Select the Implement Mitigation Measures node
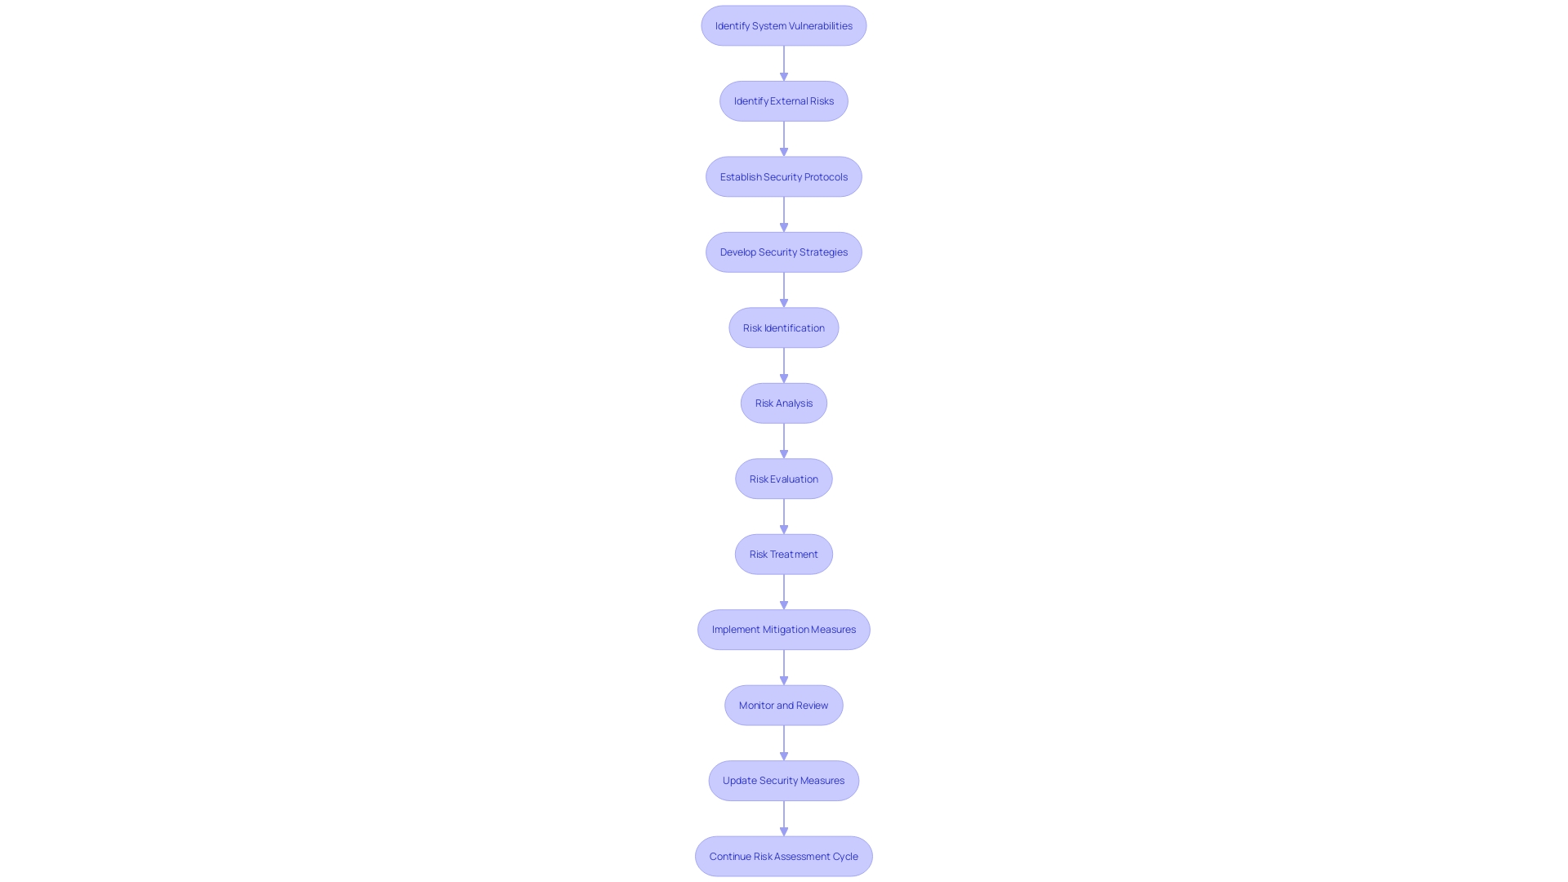Screen dimensions: 1568x882 tap(784, 629)
